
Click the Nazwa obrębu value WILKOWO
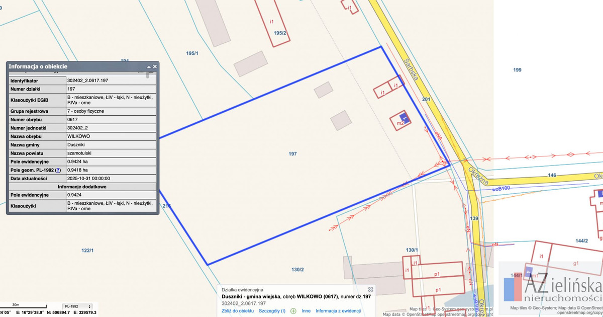coord(79,136)
